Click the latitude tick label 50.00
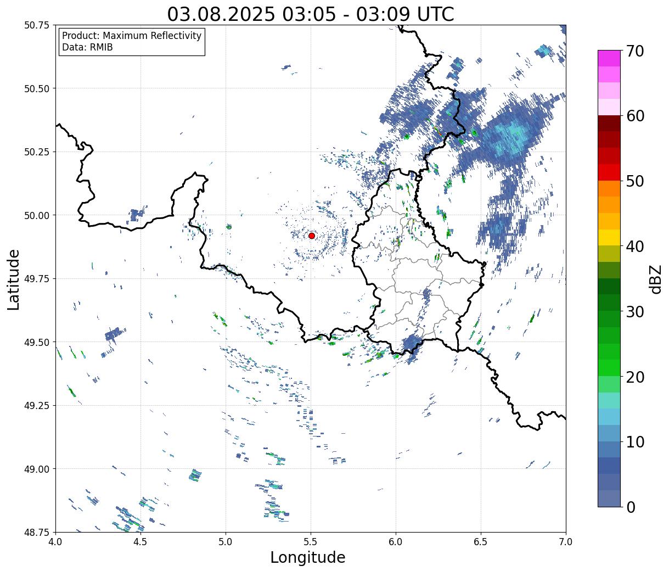669x571 pixels. [x=37, y=215]
